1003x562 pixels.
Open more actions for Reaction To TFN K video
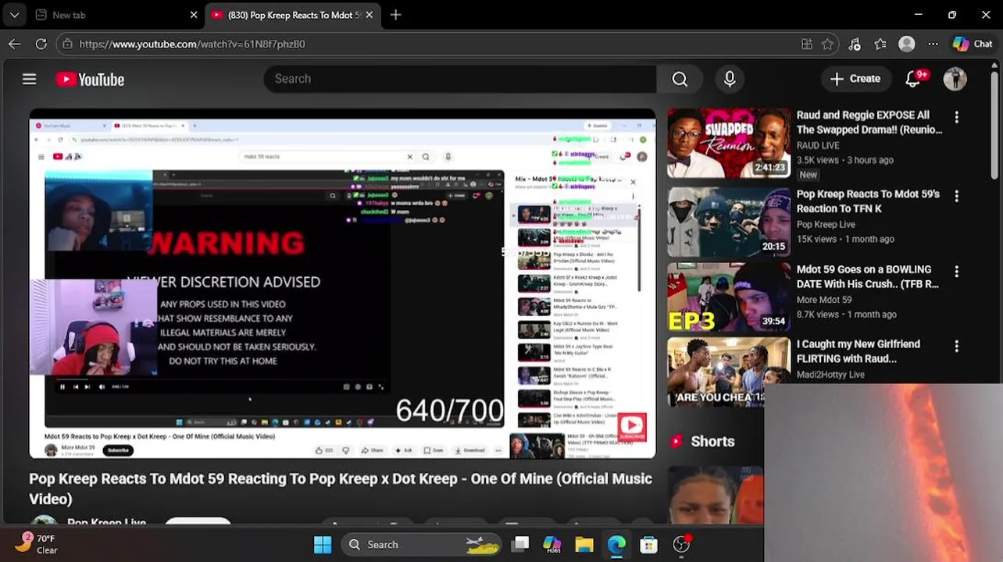[956, 196]
